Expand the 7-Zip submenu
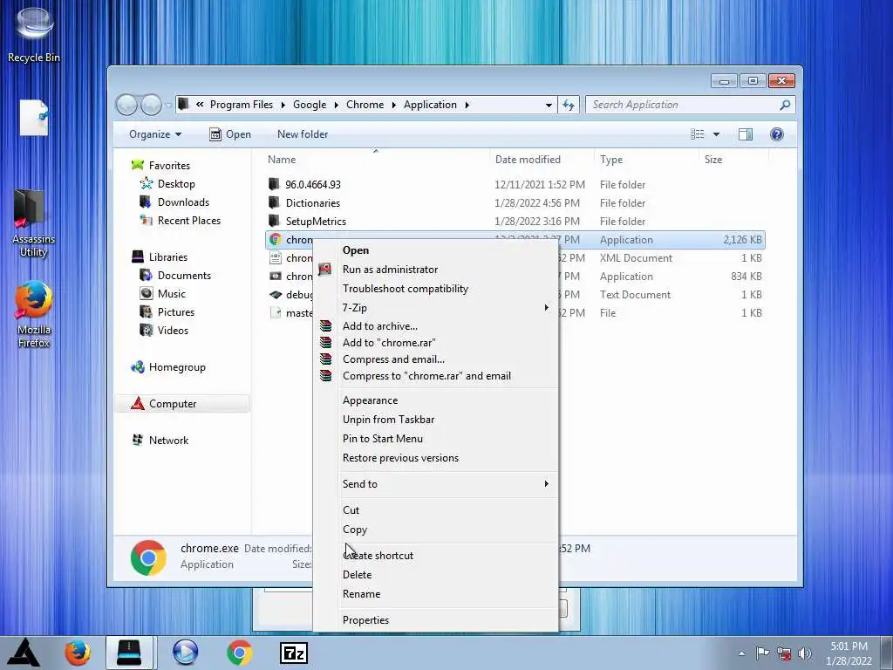The height and width of the screenshot is (670, 893). (546, 308)
